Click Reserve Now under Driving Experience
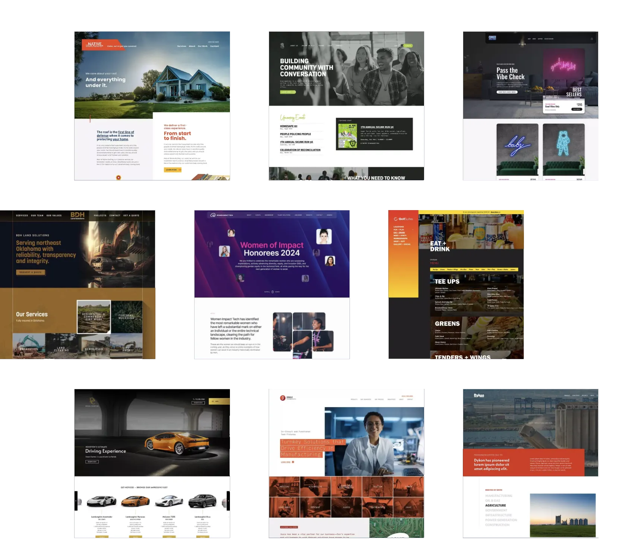 92,462
